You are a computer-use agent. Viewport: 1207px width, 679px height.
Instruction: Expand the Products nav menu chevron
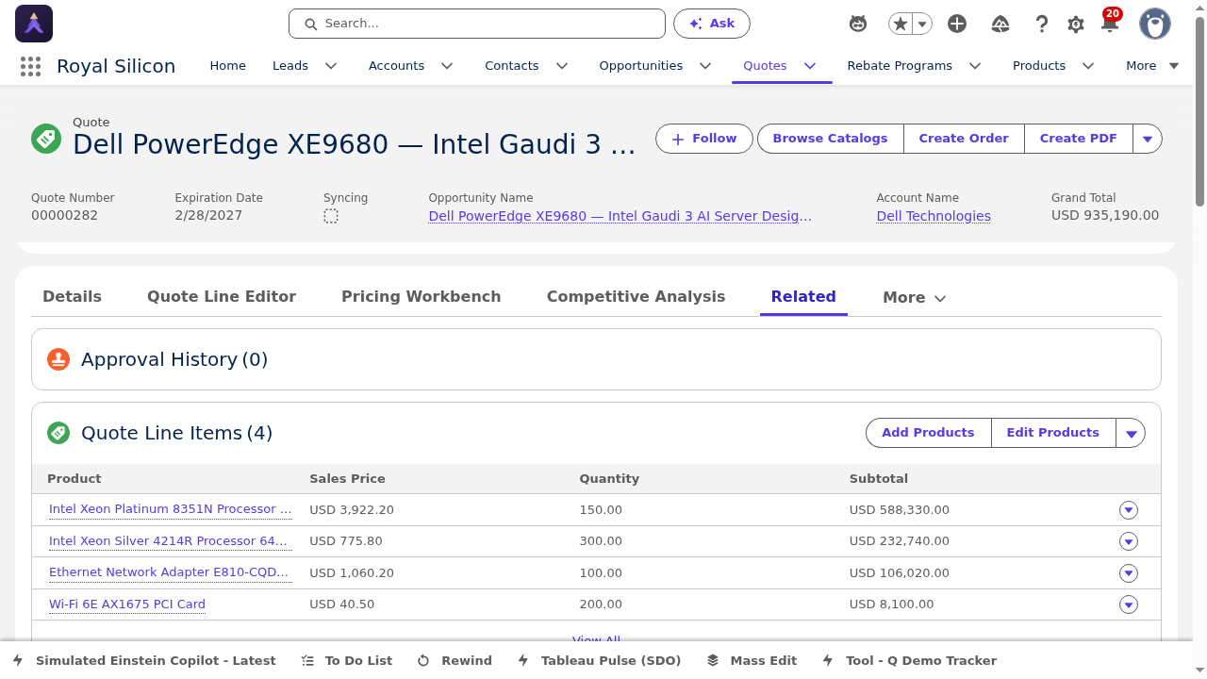pos(1088,66)
